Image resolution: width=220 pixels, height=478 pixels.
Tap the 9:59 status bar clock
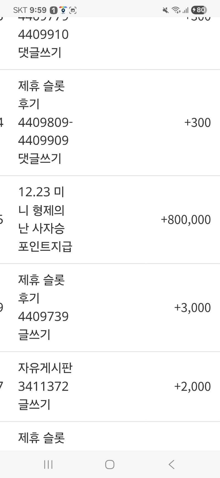(38, 10)
